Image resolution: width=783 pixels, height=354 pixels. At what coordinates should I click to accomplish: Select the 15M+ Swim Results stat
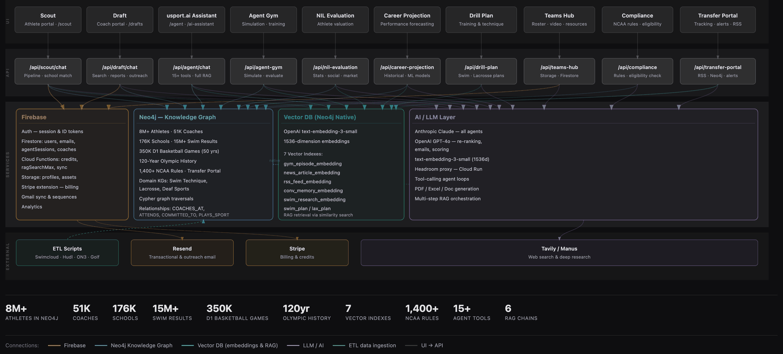click(172, 312)
